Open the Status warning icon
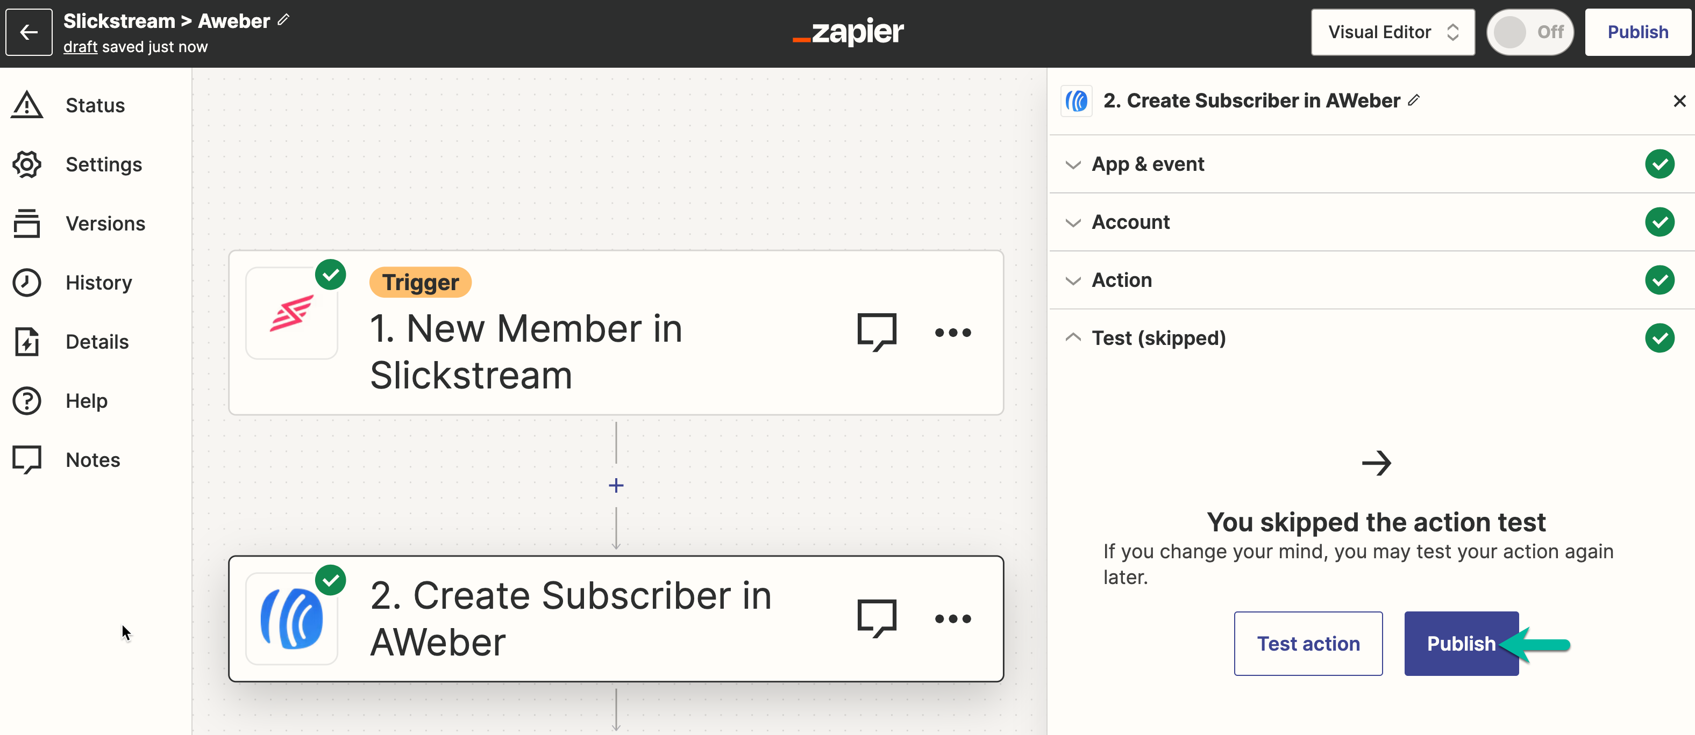1695x735 pixels. (x=27, y=105)
